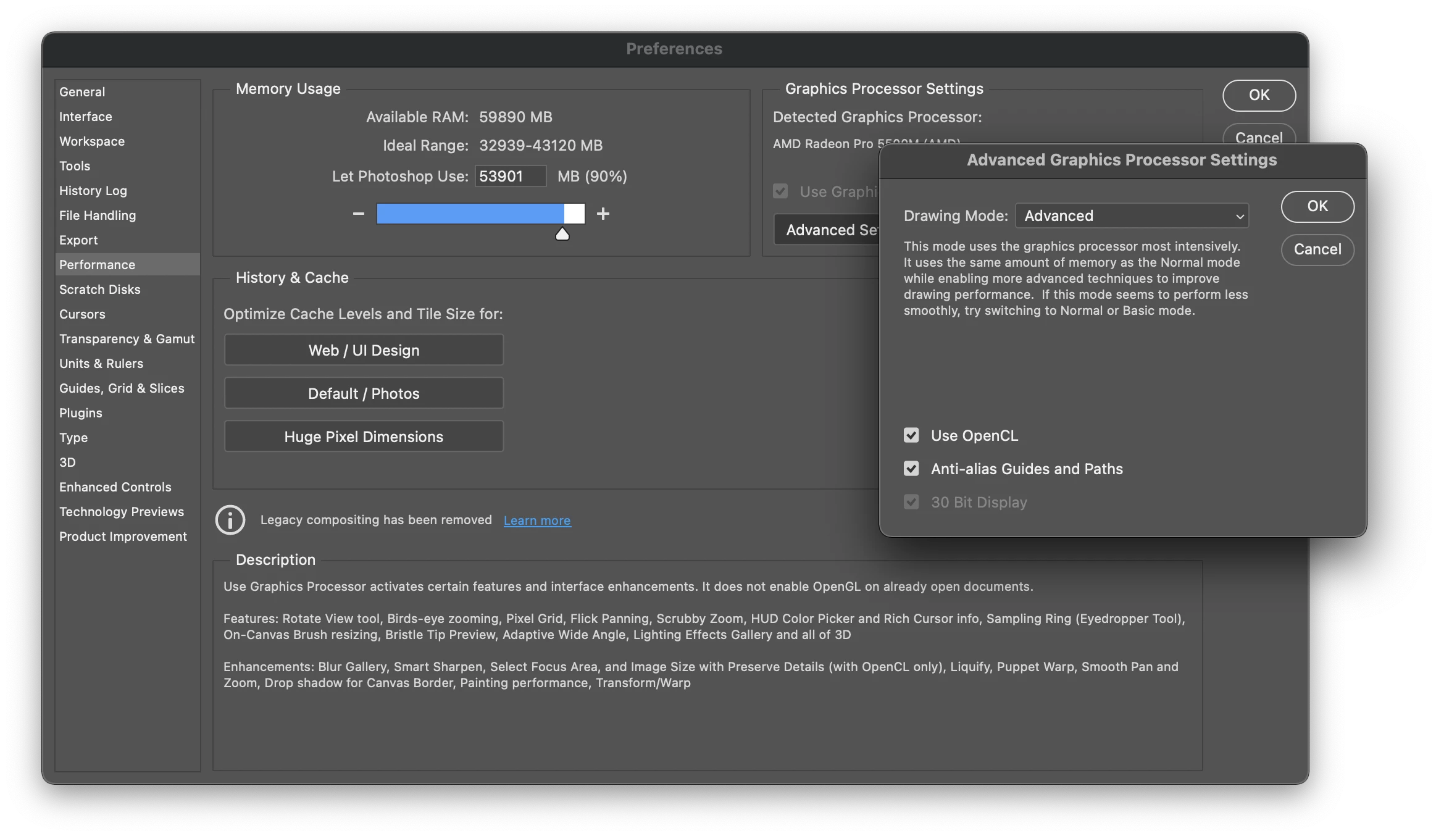Screen dimensions: 1436x836
Task: Go to Transparency & Gamut preferences
Action: pos(127,339)
